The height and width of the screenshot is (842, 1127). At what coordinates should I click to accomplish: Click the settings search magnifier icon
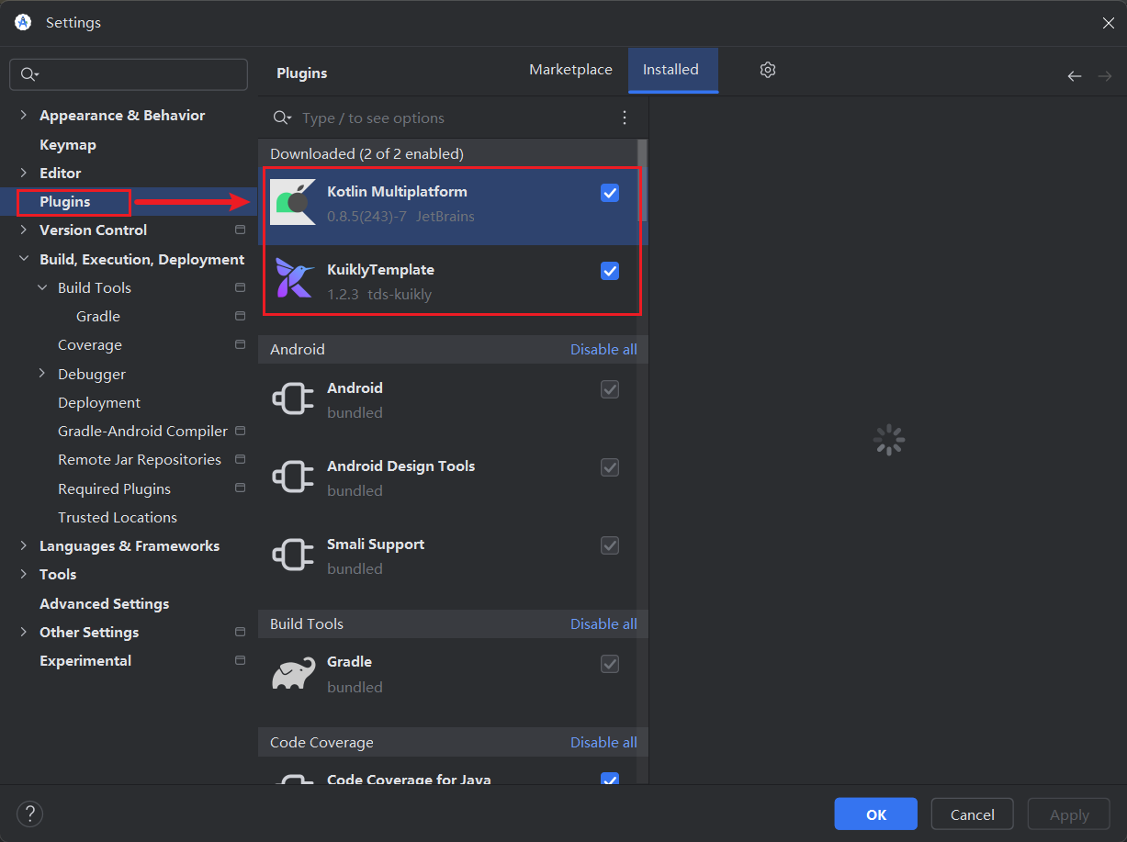[29, 74]
